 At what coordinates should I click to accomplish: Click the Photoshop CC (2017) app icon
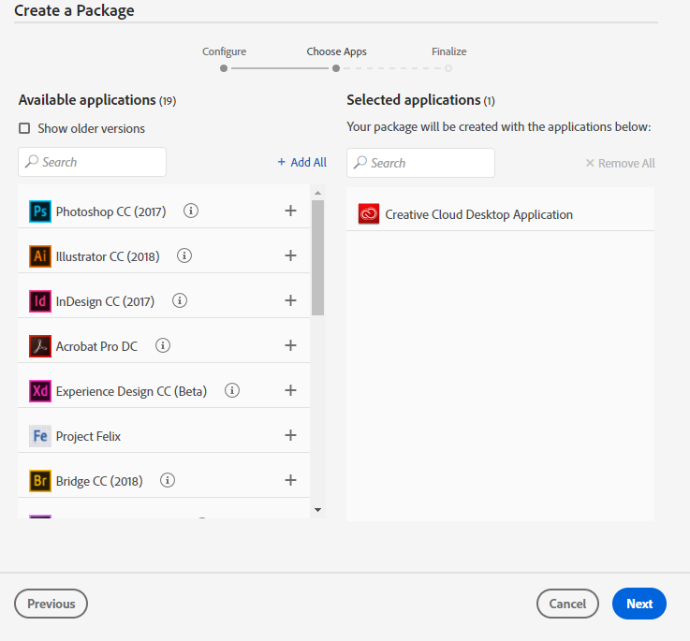[40, 211]
